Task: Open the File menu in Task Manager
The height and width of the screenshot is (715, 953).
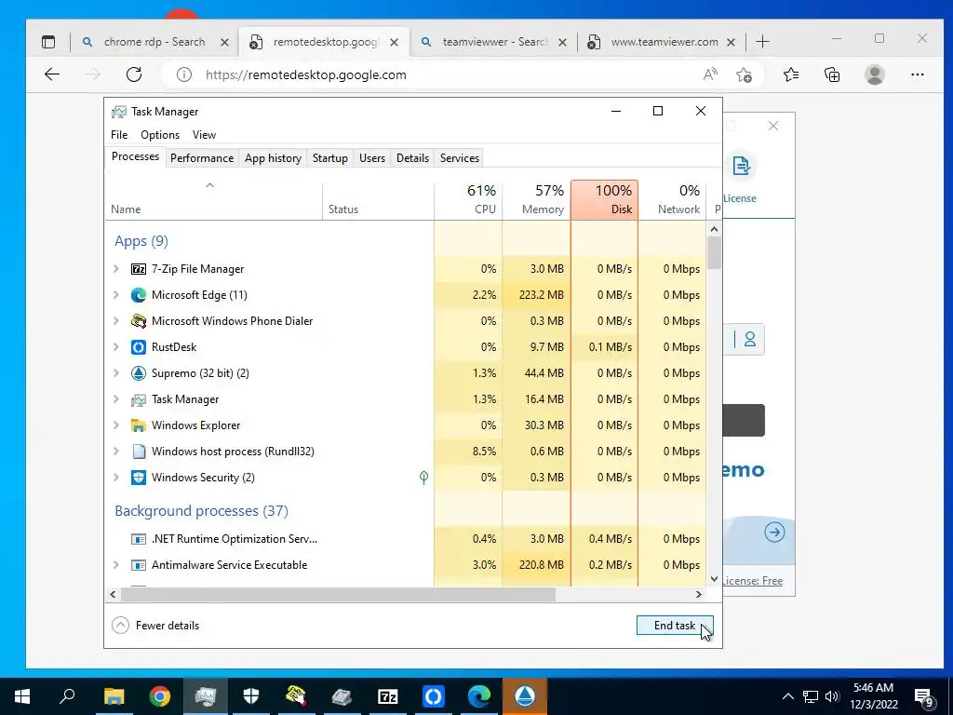Action: (x=119, y=135)
